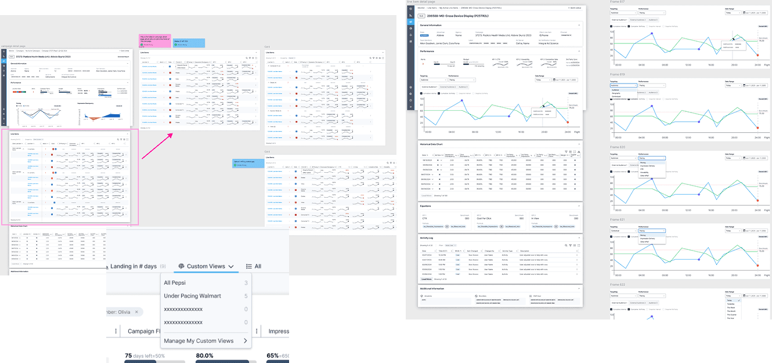This screenshot has height=363, width=772.
Task: Click the Line Items breadcrumb link
Action: coord(432,8)
